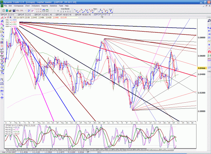Open the Help menu
The width and height of the screenshot is (211, 154).
pos(67,6)
